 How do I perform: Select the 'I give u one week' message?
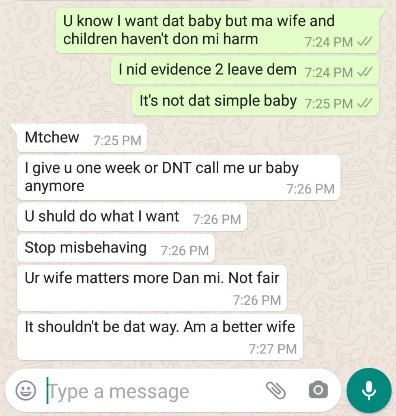click(x=179, y=178)
